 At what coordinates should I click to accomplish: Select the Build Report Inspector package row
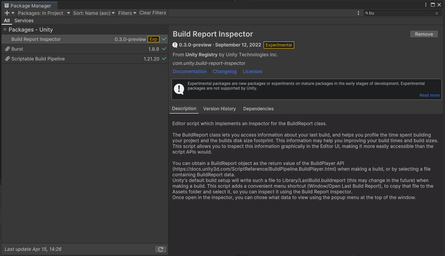click(x=85, y=40)
